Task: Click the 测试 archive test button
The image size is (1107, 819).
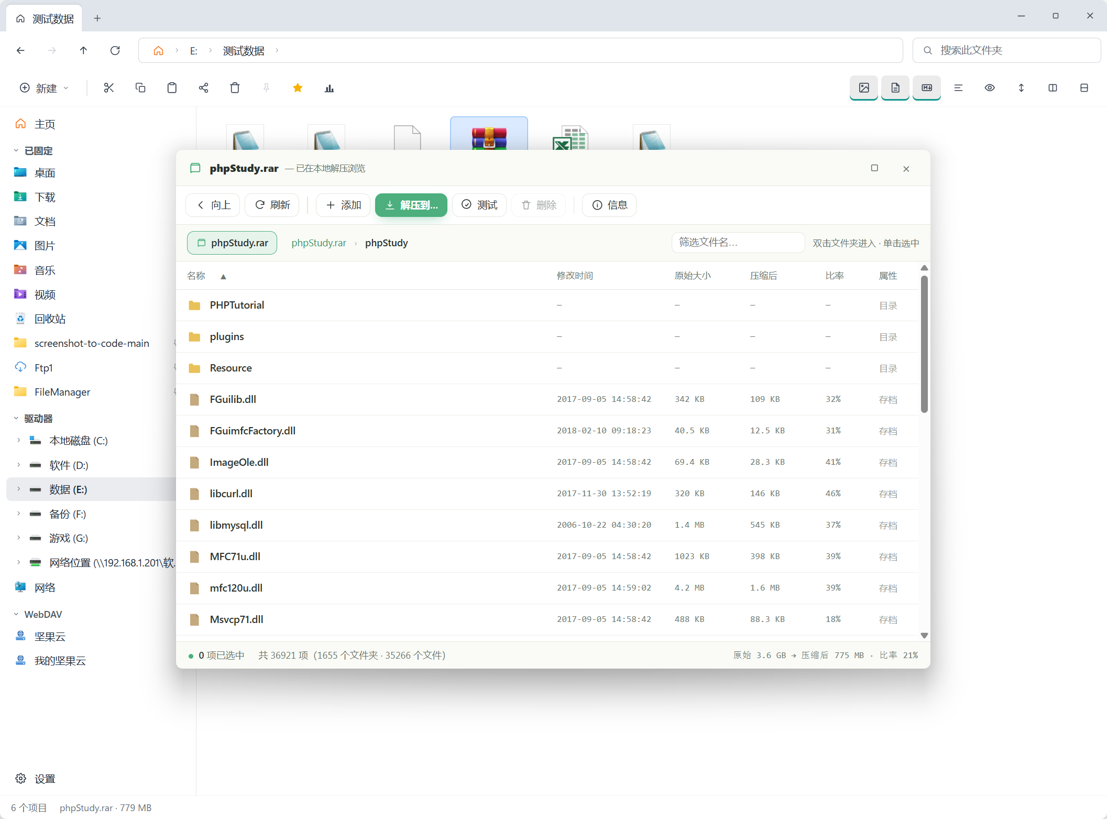Action: point(479,205)
